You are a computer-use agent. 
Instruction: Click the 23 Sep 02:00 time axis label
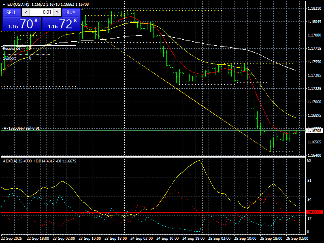(64, 239)
